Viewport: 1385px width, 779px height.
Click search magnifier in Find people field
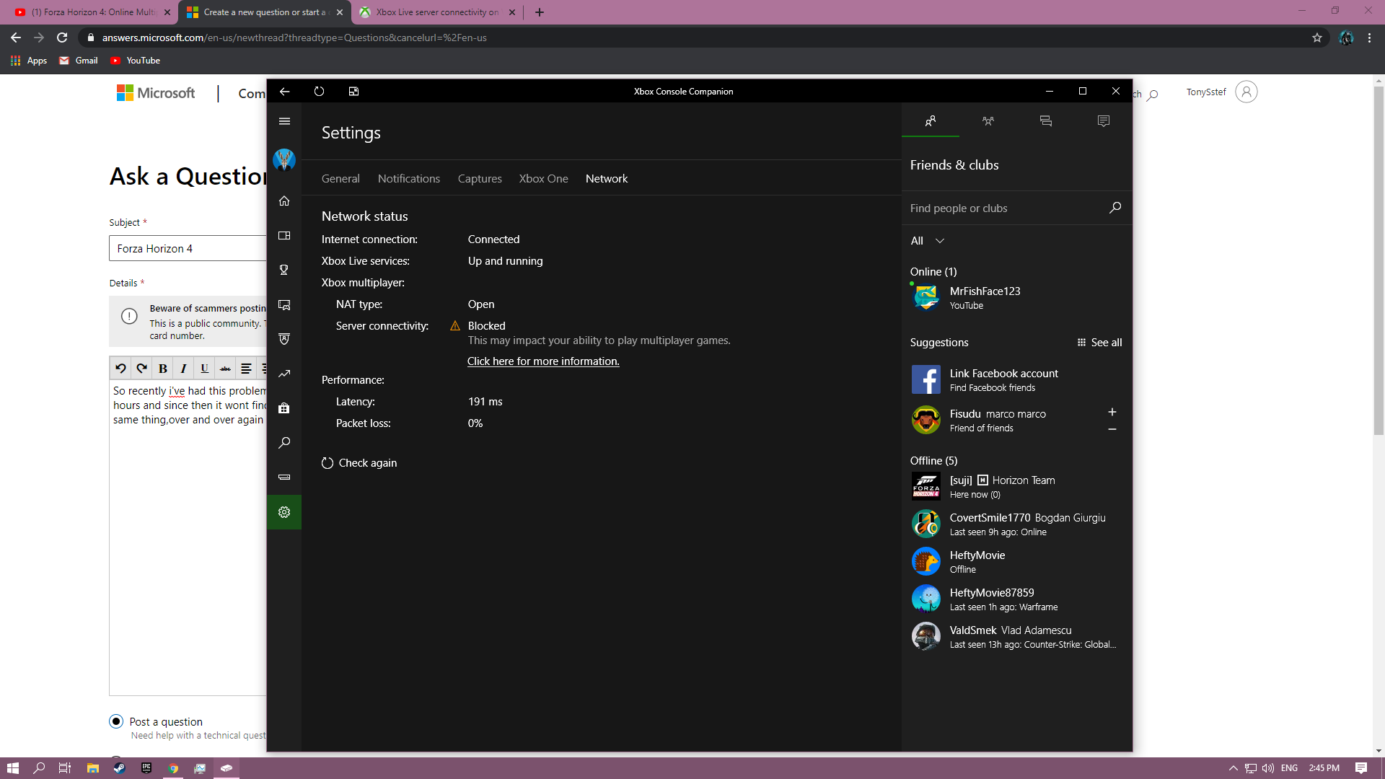point(1115,208)
